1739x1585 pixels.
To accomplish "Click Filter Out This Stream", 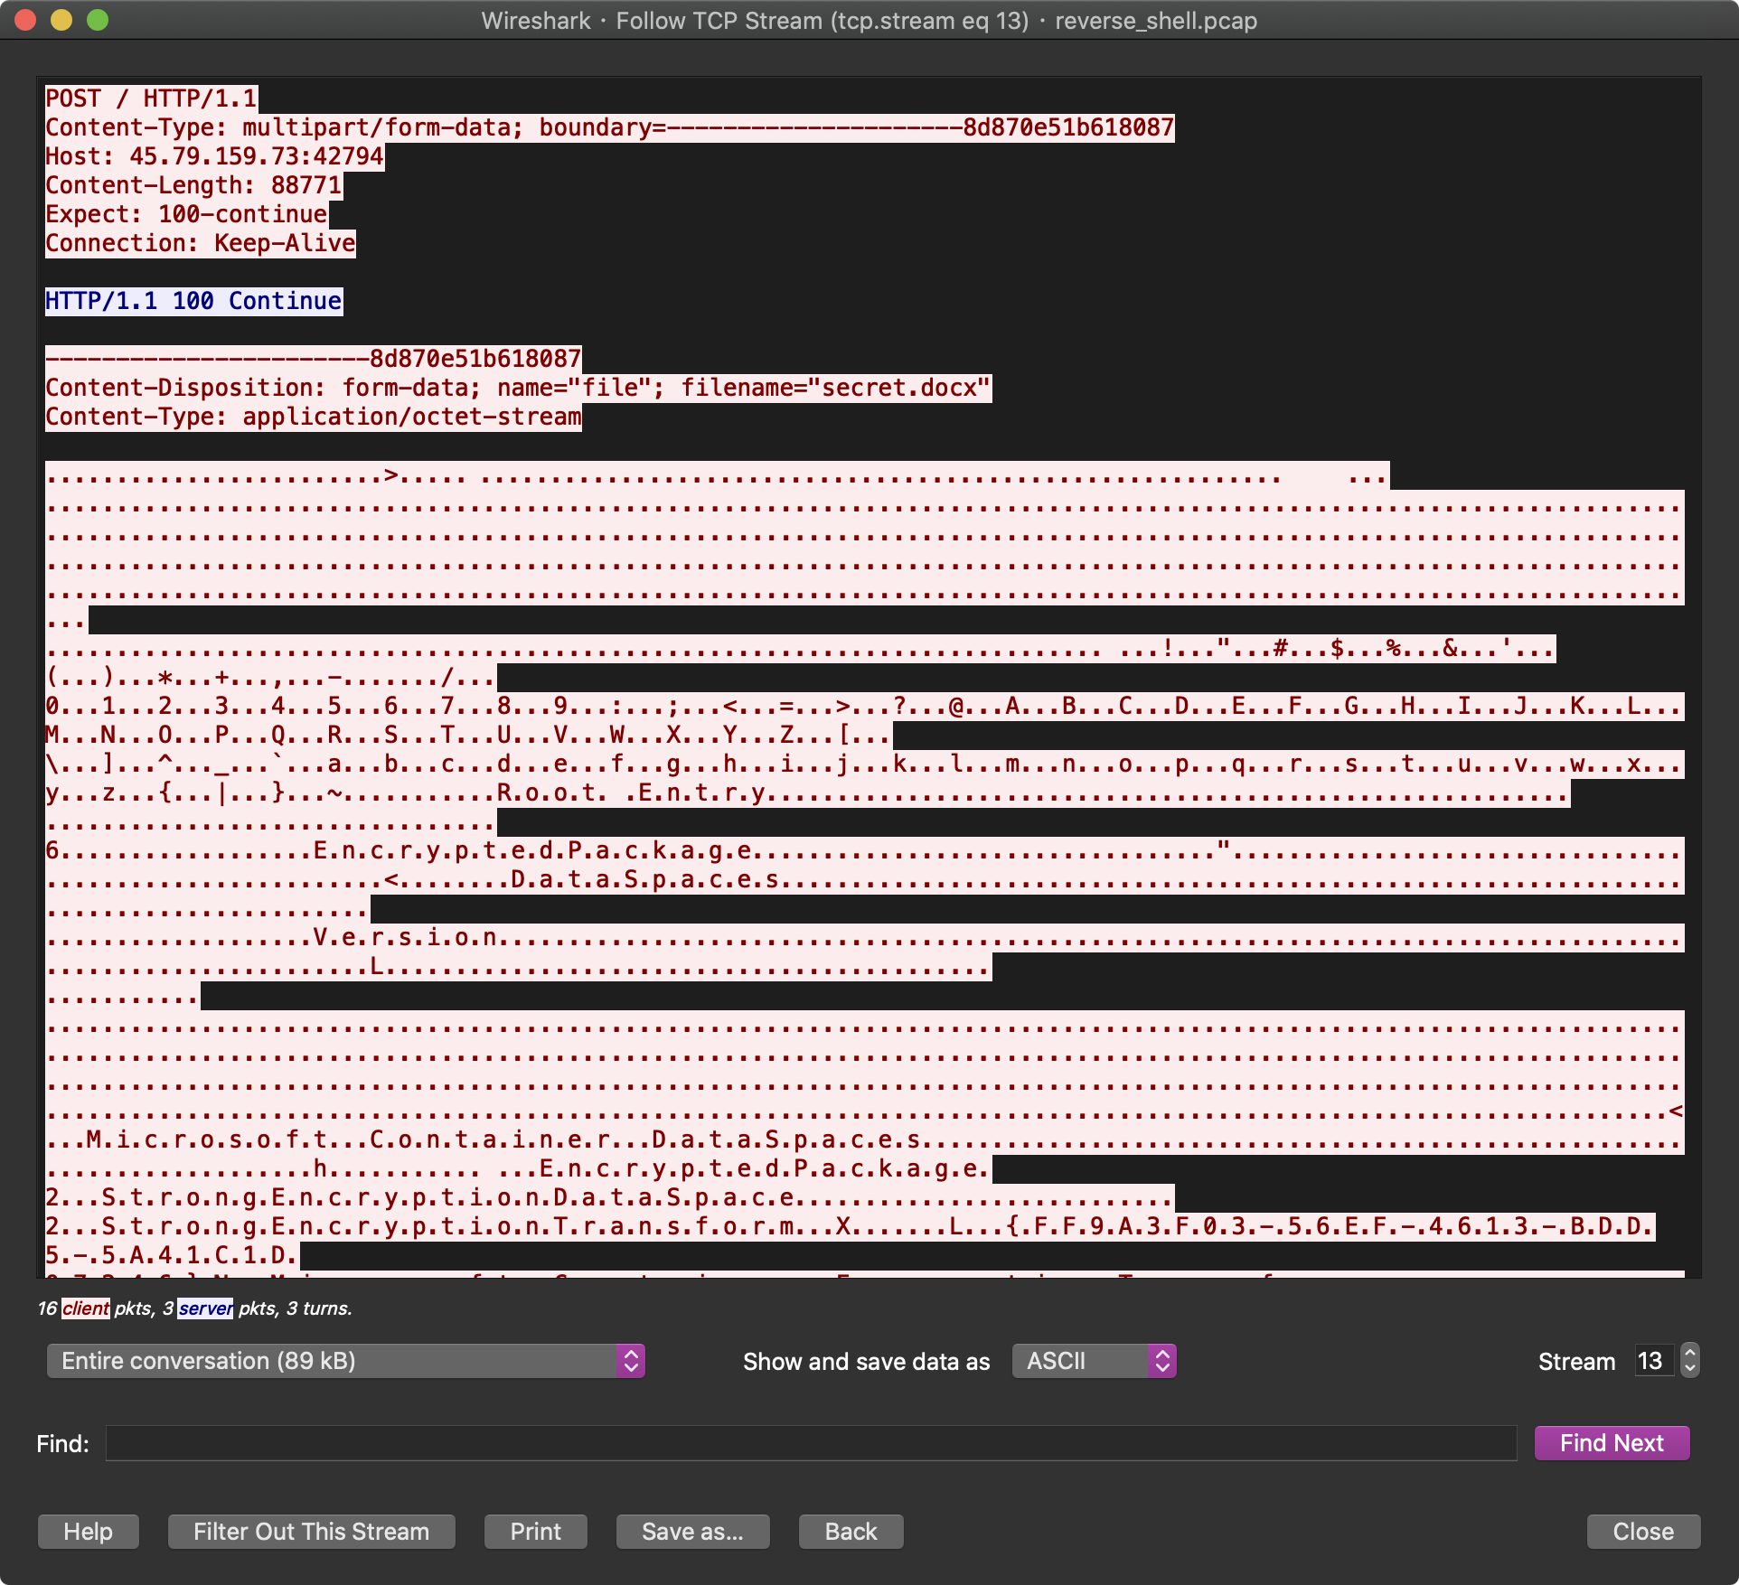I will 311,1532.
